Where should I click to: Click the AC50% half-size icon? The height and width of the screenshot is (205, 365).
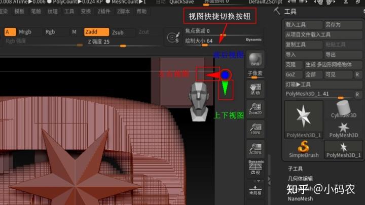pyautogui.click(x=255, y=149)
